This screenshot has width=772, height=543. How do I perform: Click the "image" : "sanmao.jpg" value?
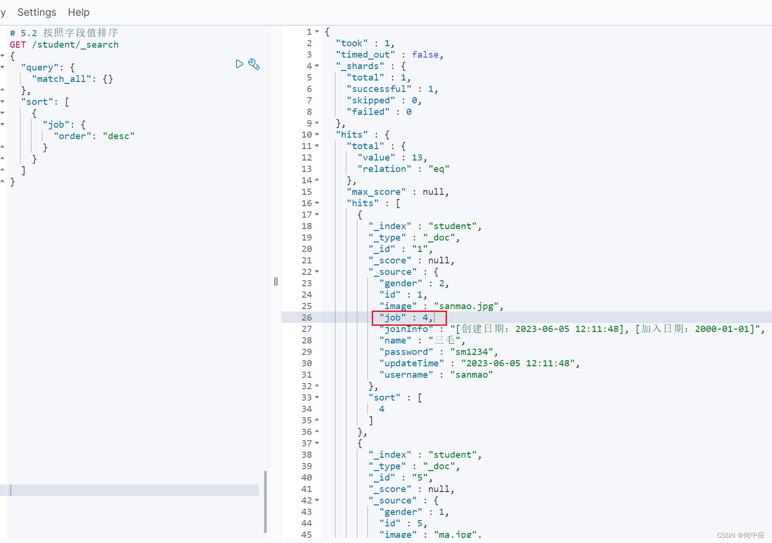click(x=466, y=306)
